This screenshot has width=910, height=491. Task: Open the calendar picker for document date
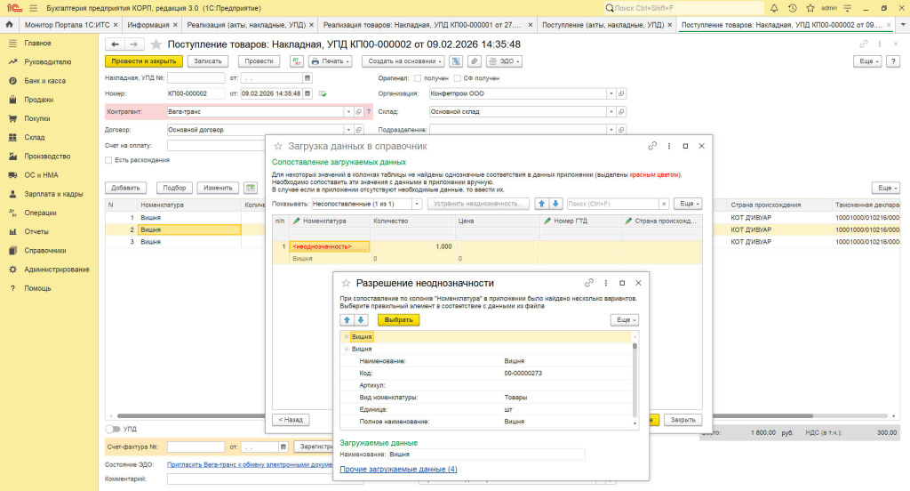click(307, 93)
